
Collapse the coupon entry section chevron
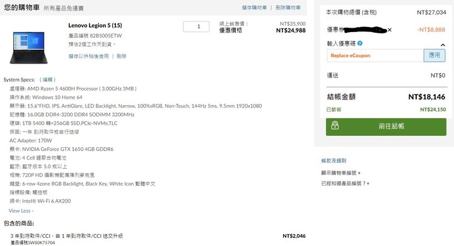443,45
